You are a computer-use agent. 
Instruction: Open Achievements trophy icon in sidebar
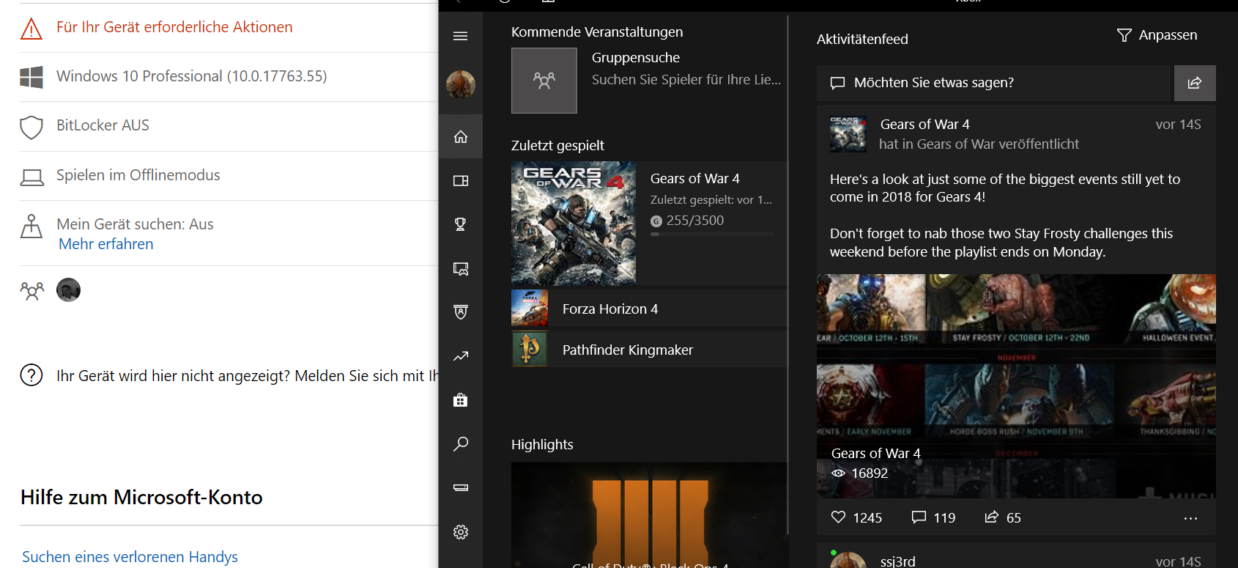pyautogui.click(x=461, y=224)
